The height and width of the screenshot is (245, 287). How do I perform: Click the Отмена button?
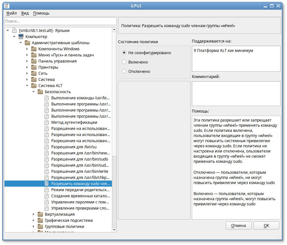click(239, 226)
